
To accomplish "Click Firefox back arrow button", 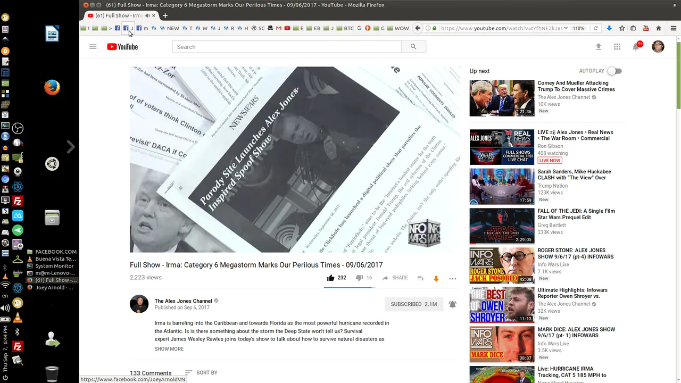I will (x=418, y=28).
